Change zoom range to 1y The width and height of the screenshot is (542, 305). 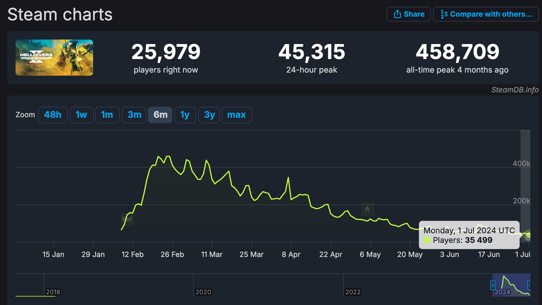tap(185, 115)
